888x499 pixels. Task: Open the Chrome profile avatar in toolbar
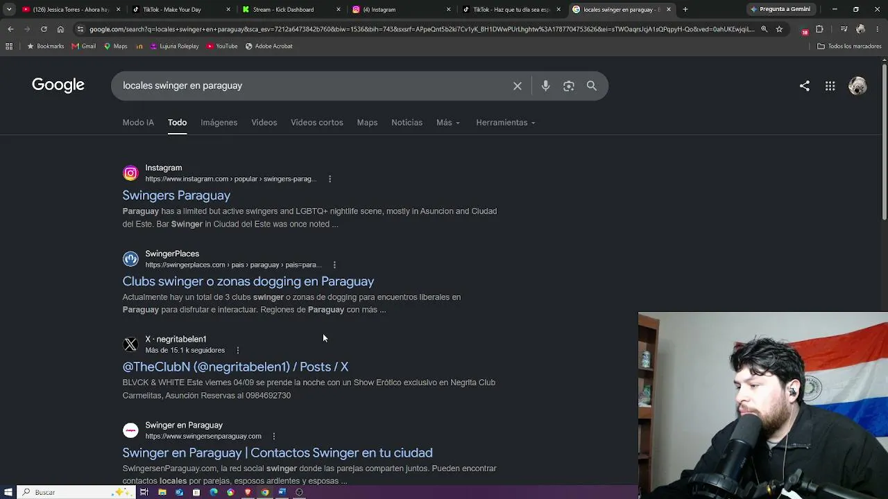[x=860, y=29]
